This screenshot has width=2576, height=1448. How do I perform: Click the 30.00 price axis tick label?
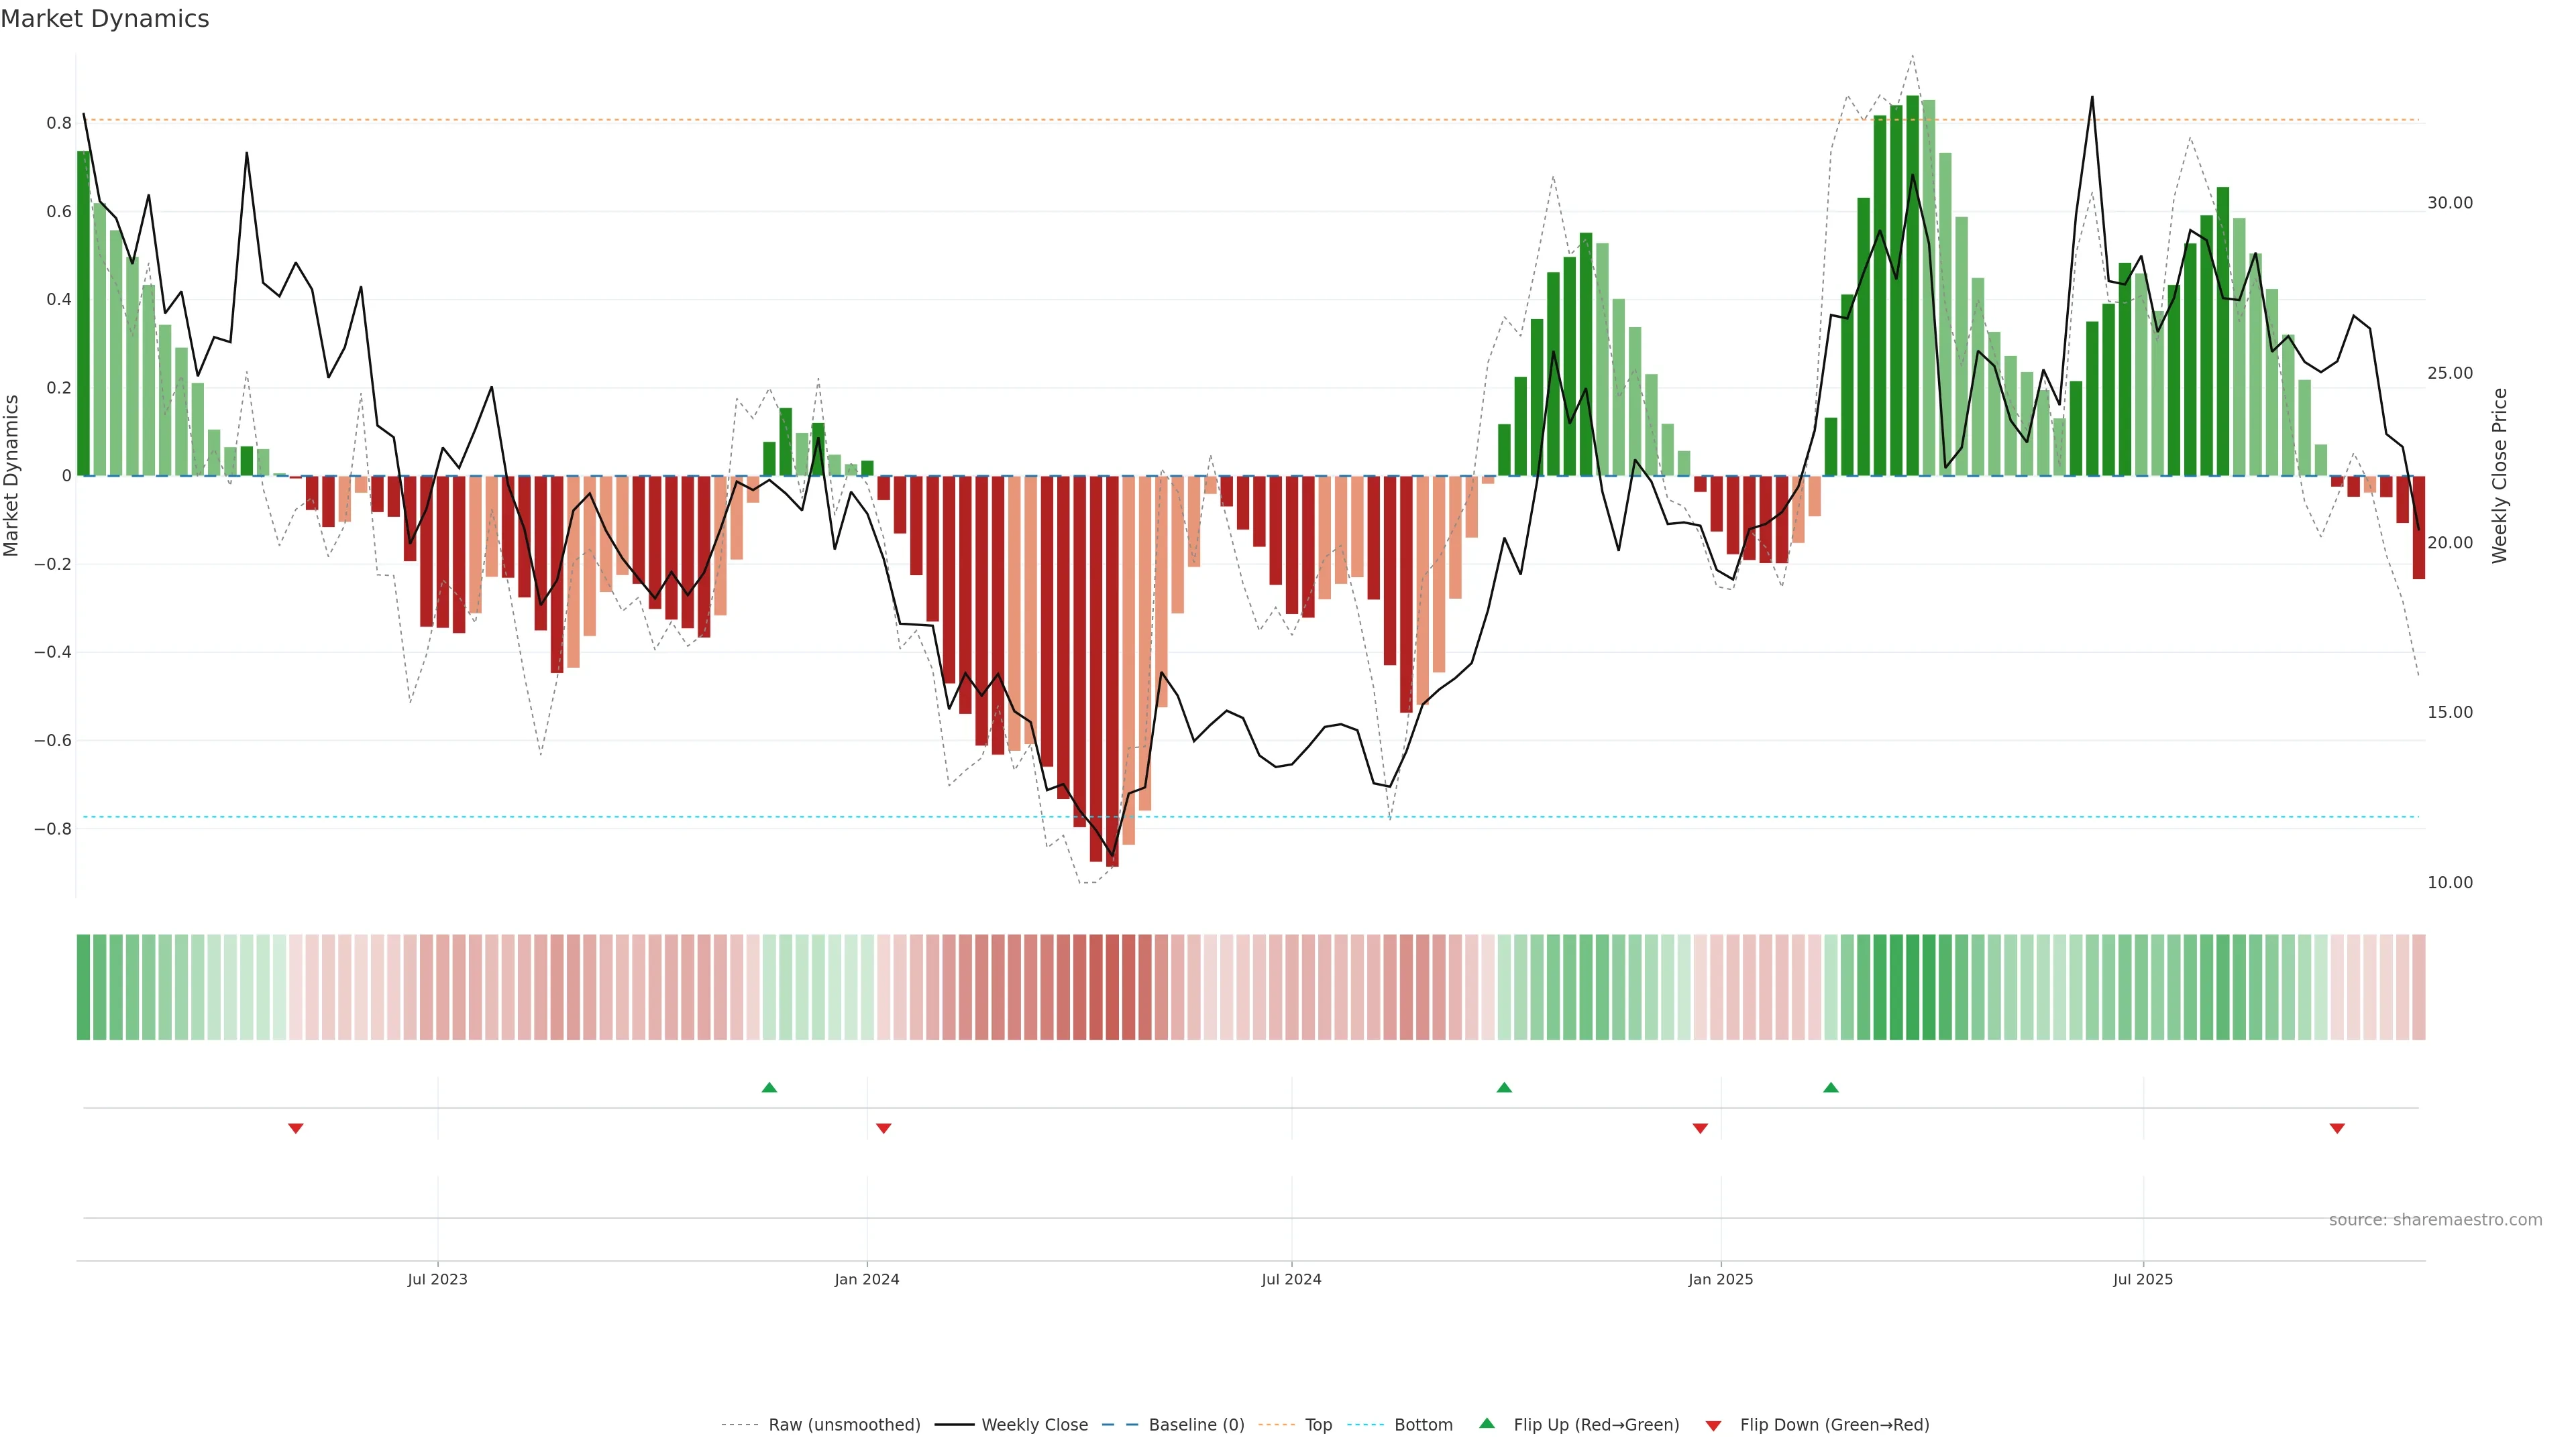click(x=2449, y=203)
